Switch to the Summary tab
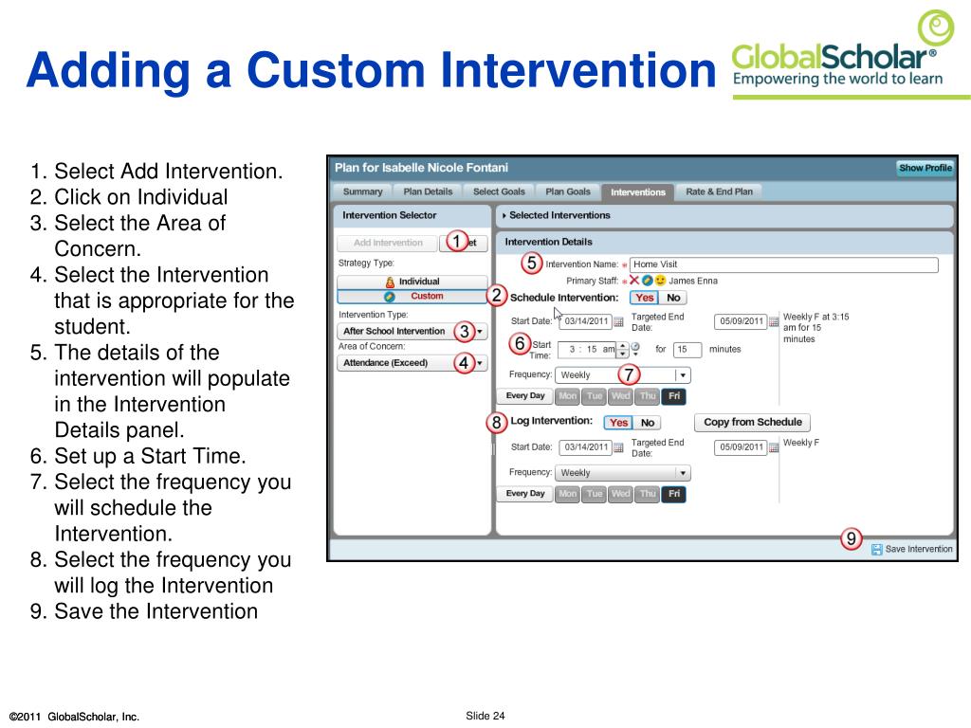This screenshot has height=728, width=971. (362, 191)
